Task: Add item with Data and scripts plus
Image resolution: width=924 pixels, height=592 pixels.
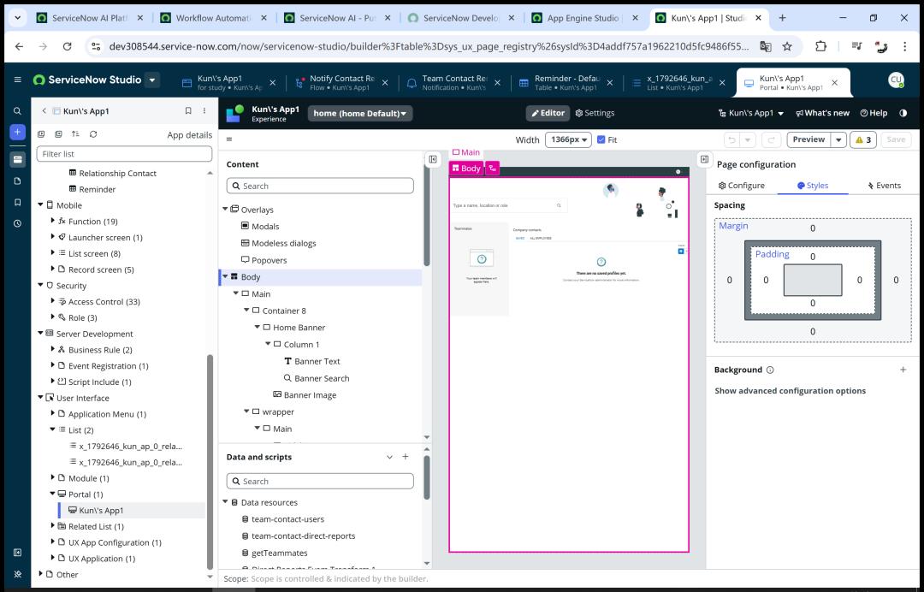Action: click(406, 457)
